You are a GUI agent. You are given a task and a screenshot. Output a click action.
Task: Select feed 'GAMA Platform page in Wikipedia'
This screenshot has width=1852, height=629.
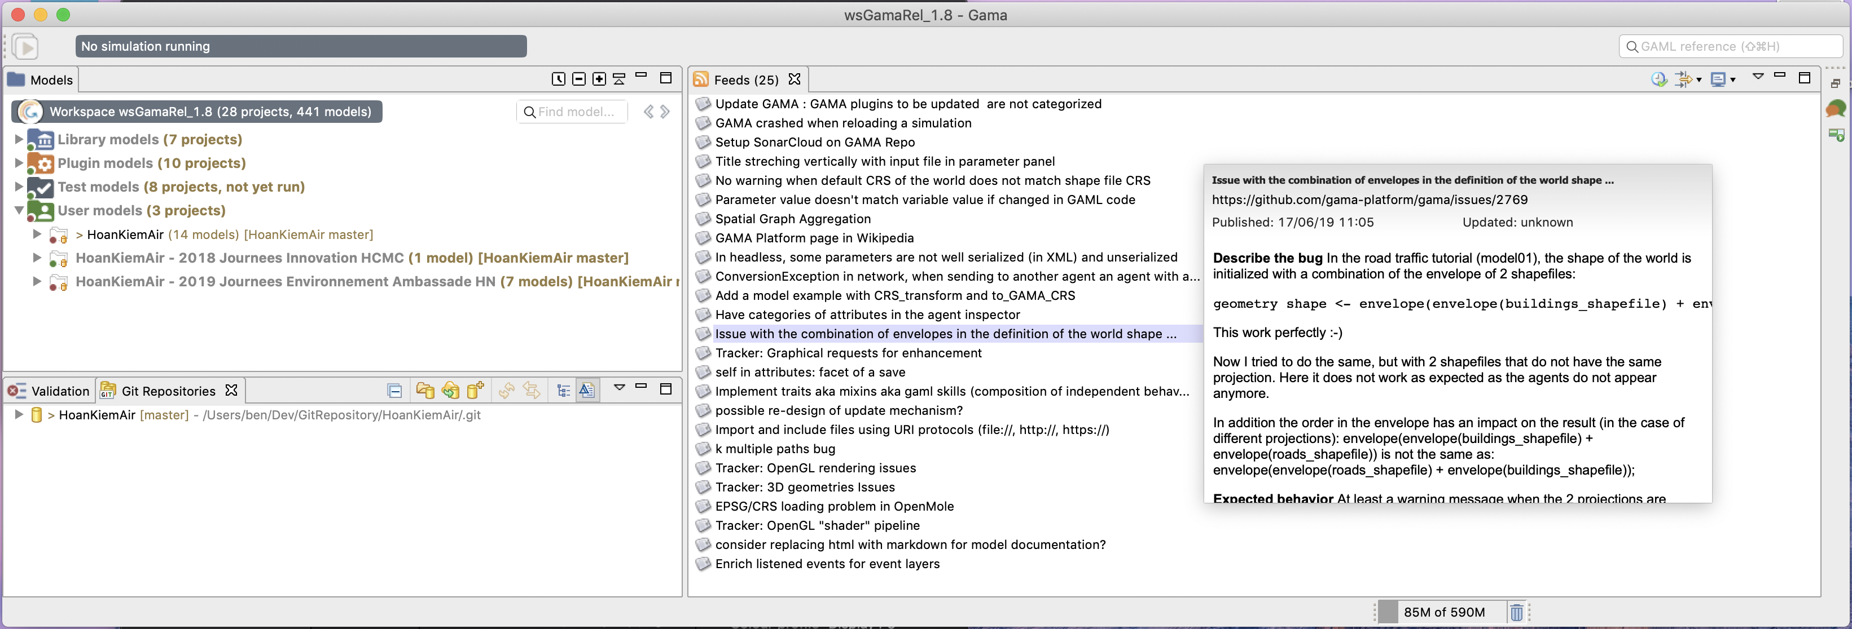coord(815,238)
